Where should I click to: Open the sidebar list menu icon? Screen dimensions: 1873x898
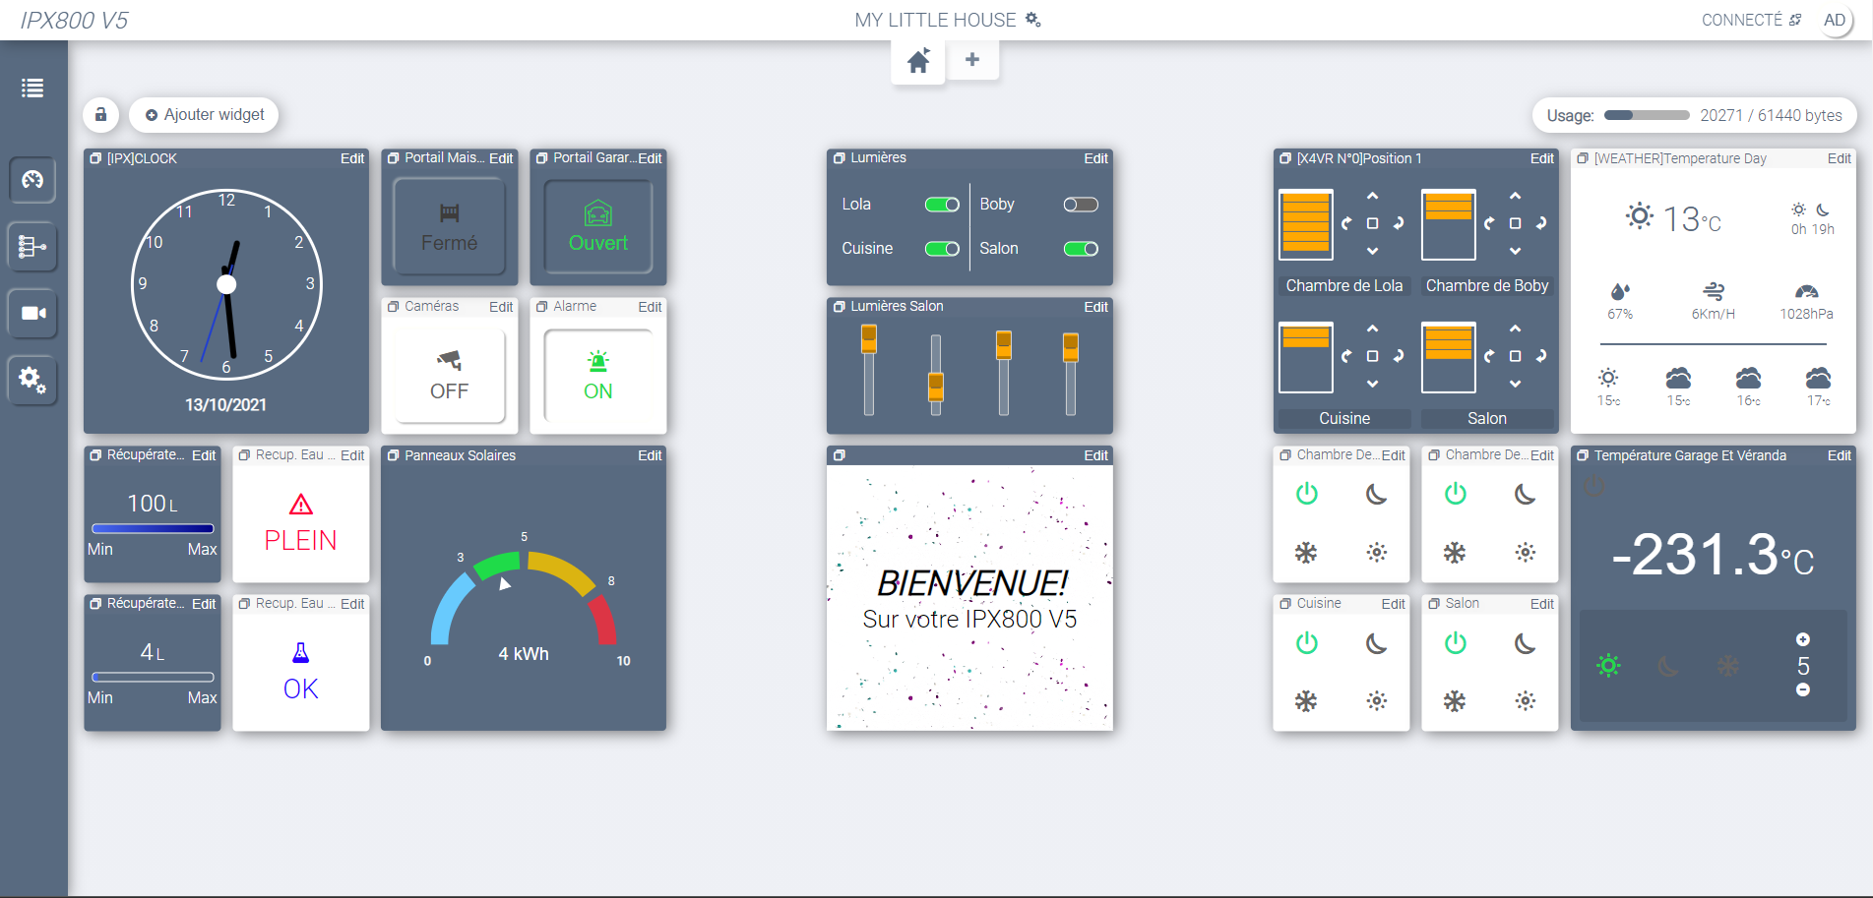(32, 89)
